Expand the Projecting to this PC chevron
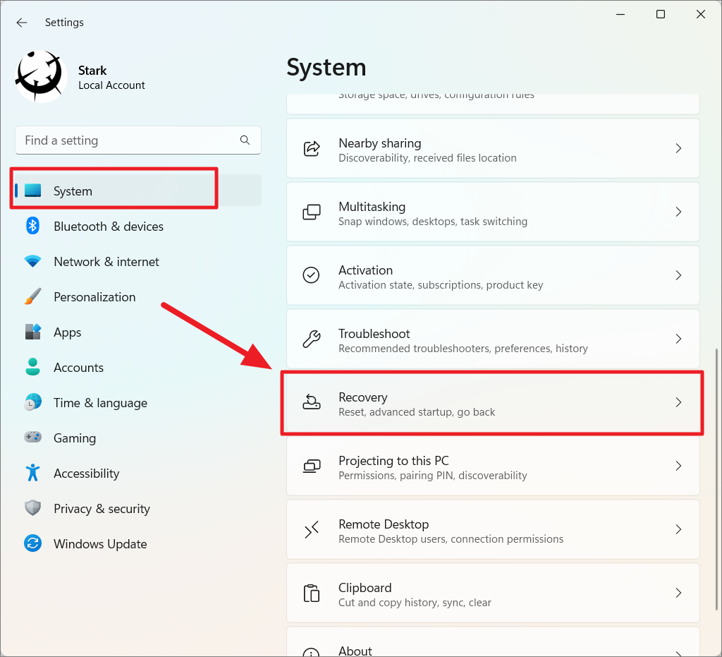Screen dimensions: 722x657 click(x=678, y=466)
